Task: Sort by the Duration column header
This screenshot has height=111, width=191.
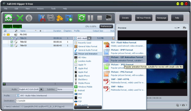Action: coord(57,31)
